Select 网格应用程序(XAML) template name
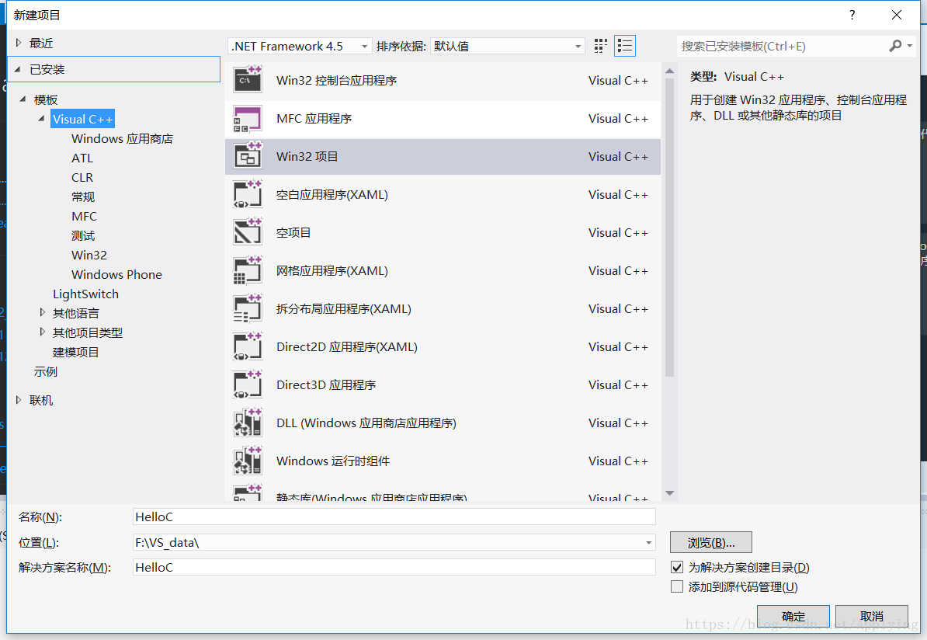The image size is (927, 640). pos(332,271)
